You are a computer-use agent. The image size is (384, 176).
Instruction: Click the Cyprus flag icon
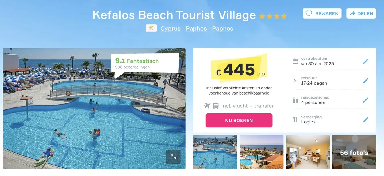(151, 28)
